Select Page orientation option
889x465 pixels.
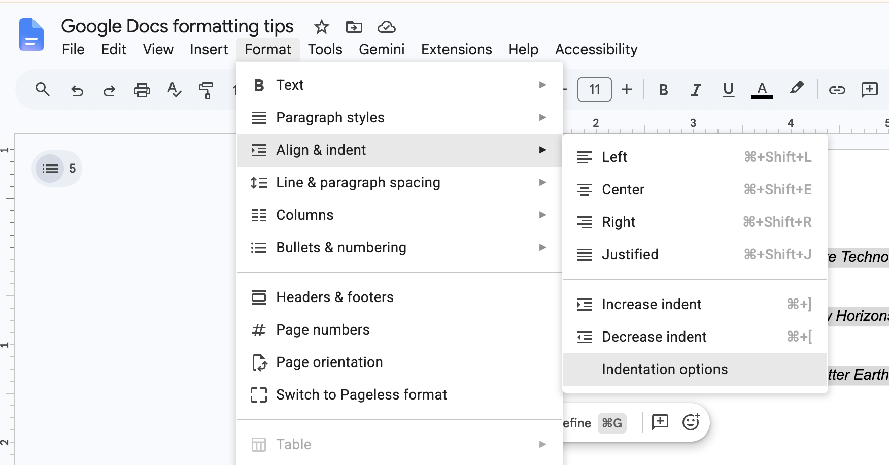pos(400,362)
